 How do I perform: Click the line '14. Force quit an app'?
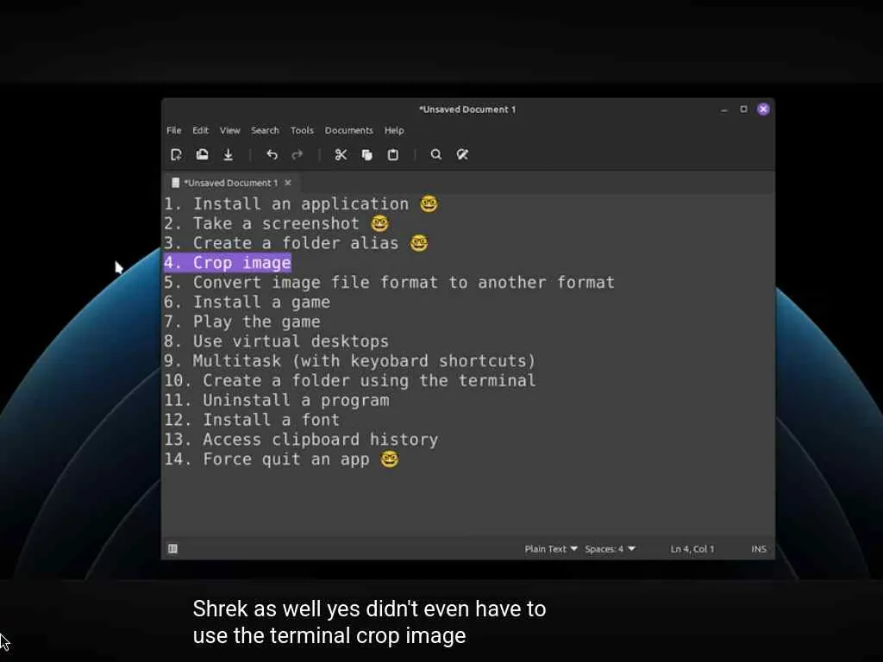pos(267,459)
